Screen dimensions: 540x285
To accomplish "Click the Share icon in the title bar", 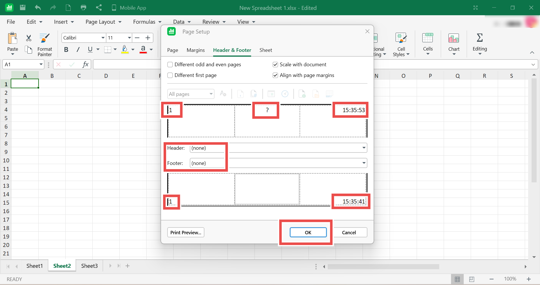I will click(x=99, y=8).
